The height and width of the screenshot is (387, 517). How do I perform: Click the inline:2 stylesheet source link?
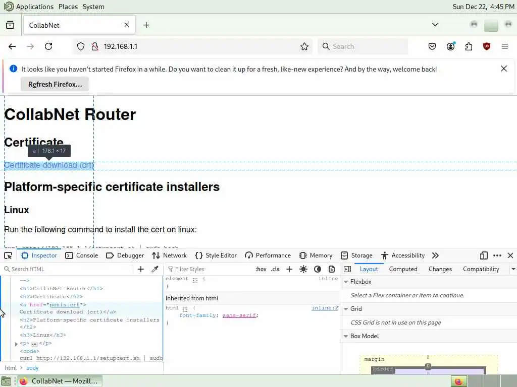[x=325, y=308]
